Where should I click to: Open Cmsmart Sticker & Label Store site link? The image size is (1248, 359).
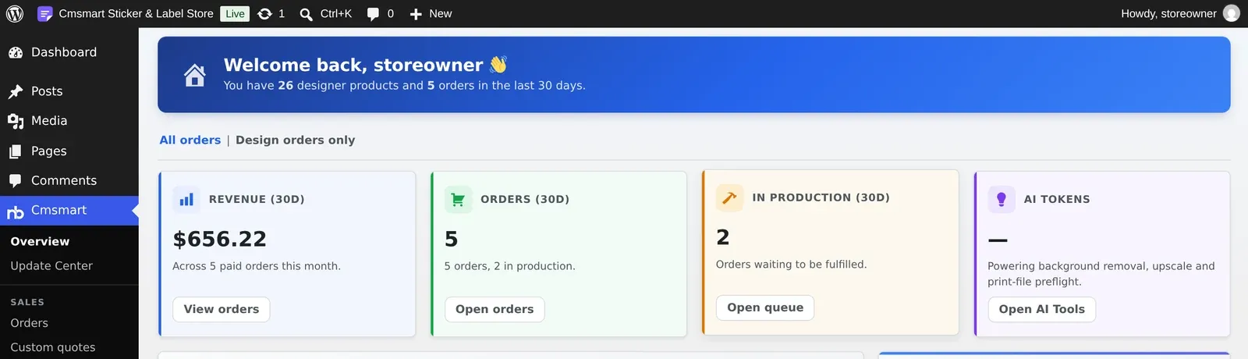point(136,13)
